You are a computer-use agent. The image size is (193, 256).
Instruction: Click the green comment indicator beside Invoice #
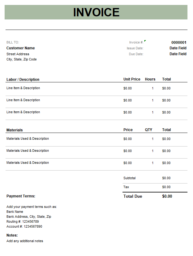pyautogui.click(x=145, y=41)
